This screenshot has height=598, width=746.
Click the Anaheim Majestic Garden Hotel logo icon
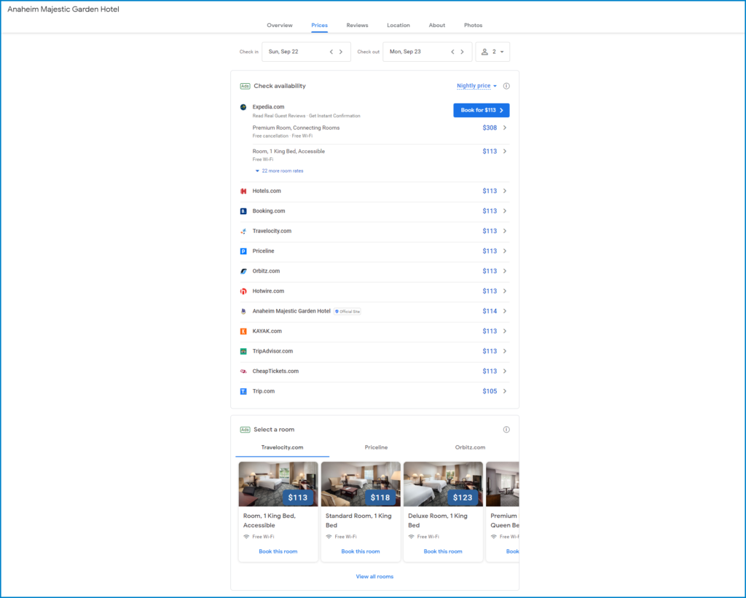tap(243, 311)
